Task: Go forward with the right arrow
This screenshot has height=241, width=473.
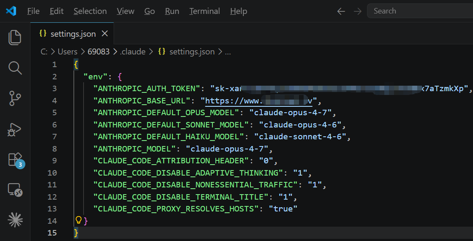Action: [x=357, y=11]
